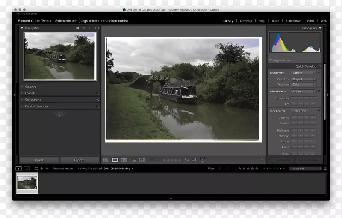Click the grid icon in filmstrip bar

point(36,169)
